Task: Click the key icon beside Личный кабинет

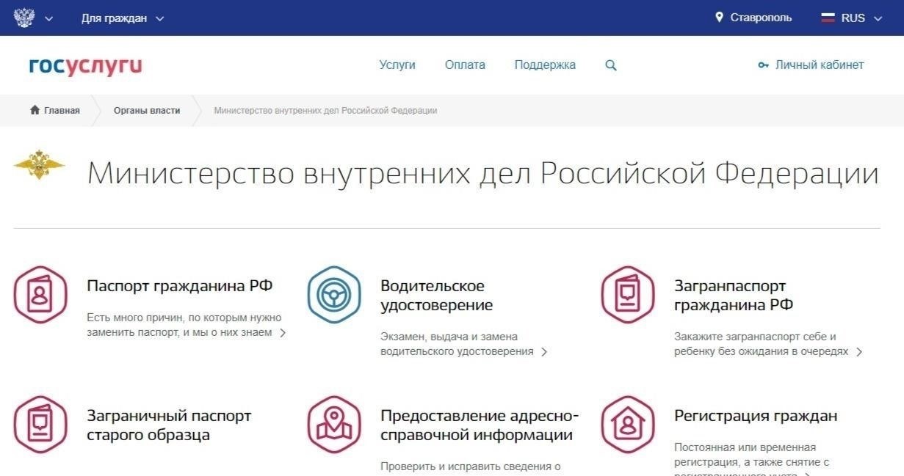Action: coord(763,65)
